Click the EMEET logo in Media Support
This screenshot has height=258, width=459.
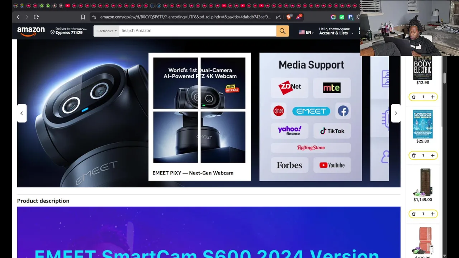pyautogui.click(x=311, y=111)
